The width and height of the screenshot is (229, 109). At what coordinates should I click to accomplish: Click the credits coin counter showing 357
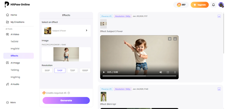[181, 5]
